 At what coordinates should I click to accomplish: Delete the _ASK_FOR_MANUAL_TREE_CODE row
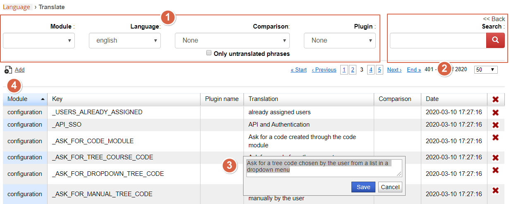point(495,190)
